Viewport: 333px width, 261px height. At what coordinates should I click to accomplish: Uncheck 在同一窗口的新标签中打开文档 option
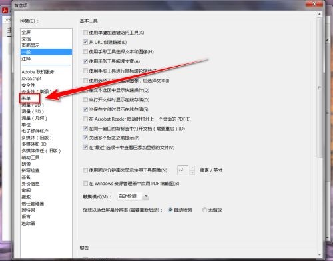[85, 129]
